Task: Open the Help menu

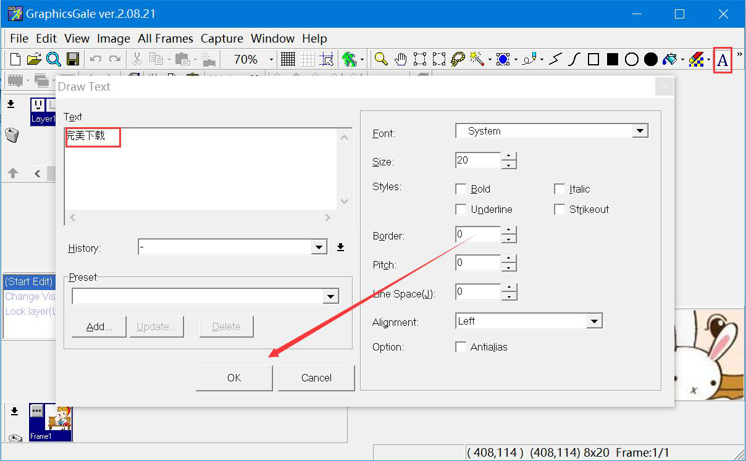Action: (314, 38)
